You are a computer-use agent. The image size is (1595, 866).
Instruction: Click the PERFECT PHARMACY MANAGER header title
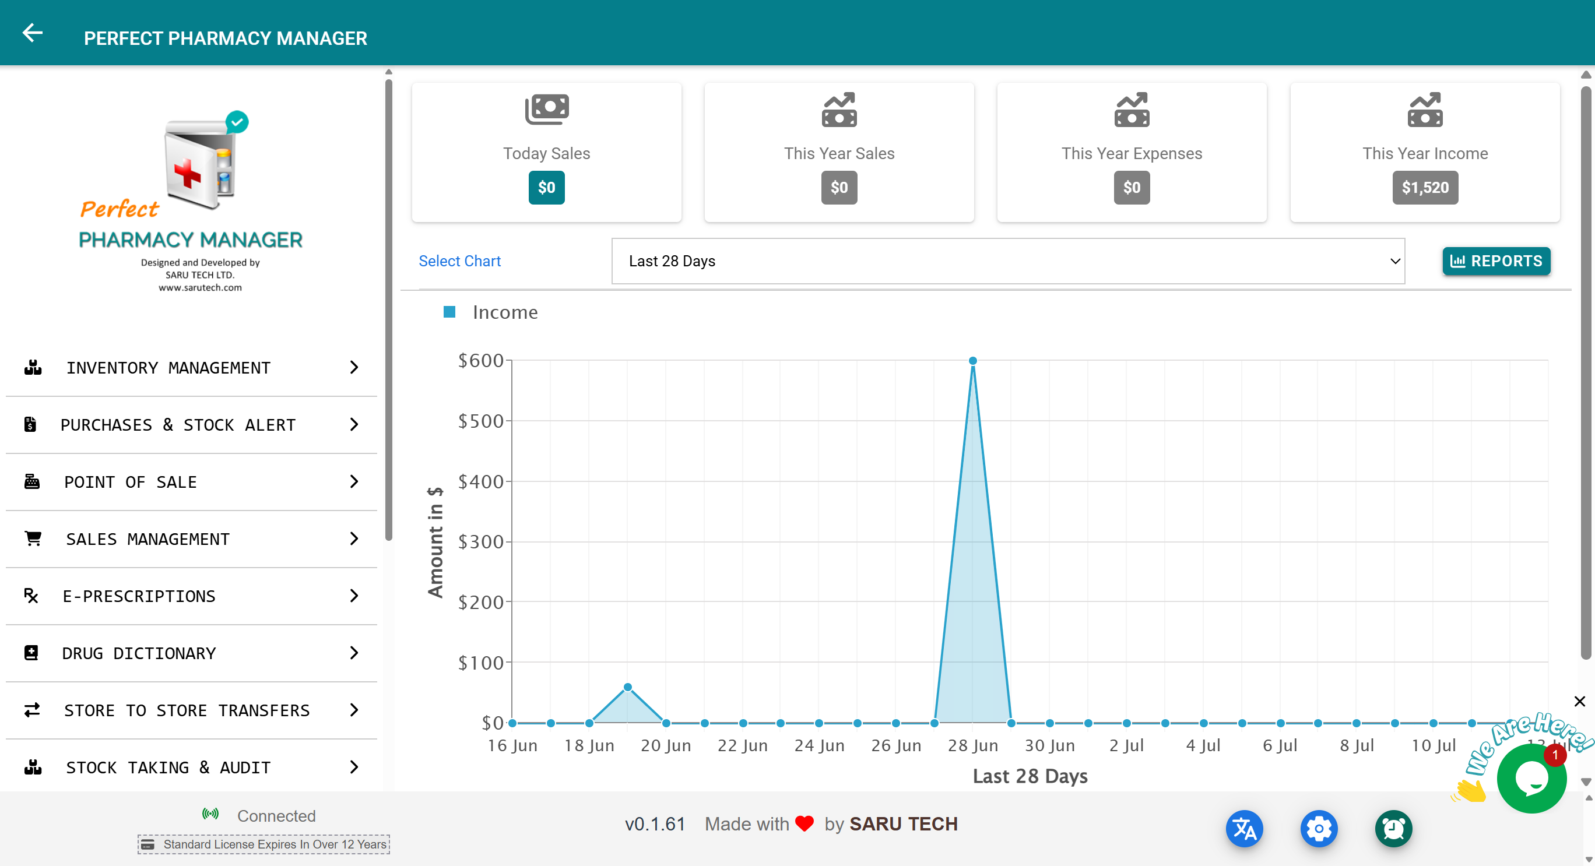point(226,38)
